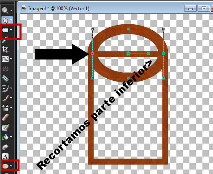Screen dimensions: 213x174
Task: Select the Clone Brush tool
Action: click(x=5, y=88)
